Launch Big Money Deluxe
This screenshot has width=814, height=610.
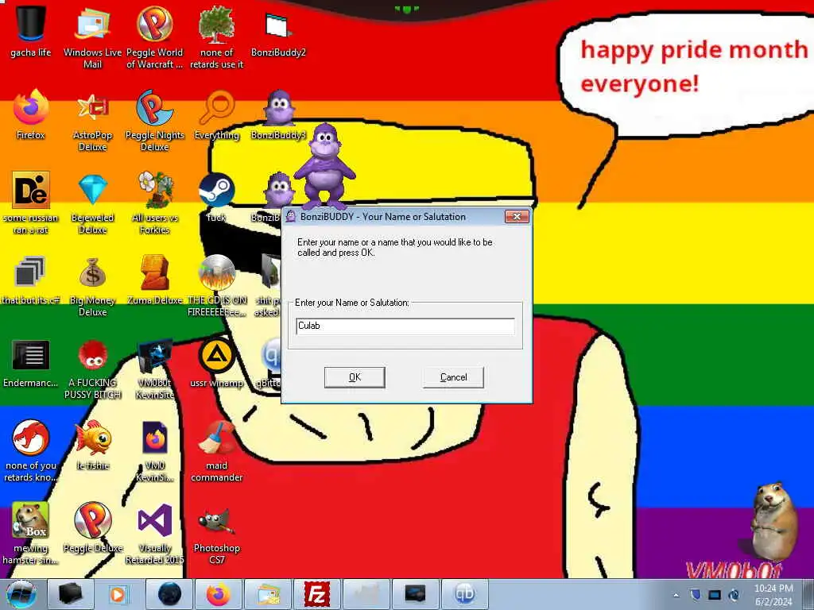[92, 272]
